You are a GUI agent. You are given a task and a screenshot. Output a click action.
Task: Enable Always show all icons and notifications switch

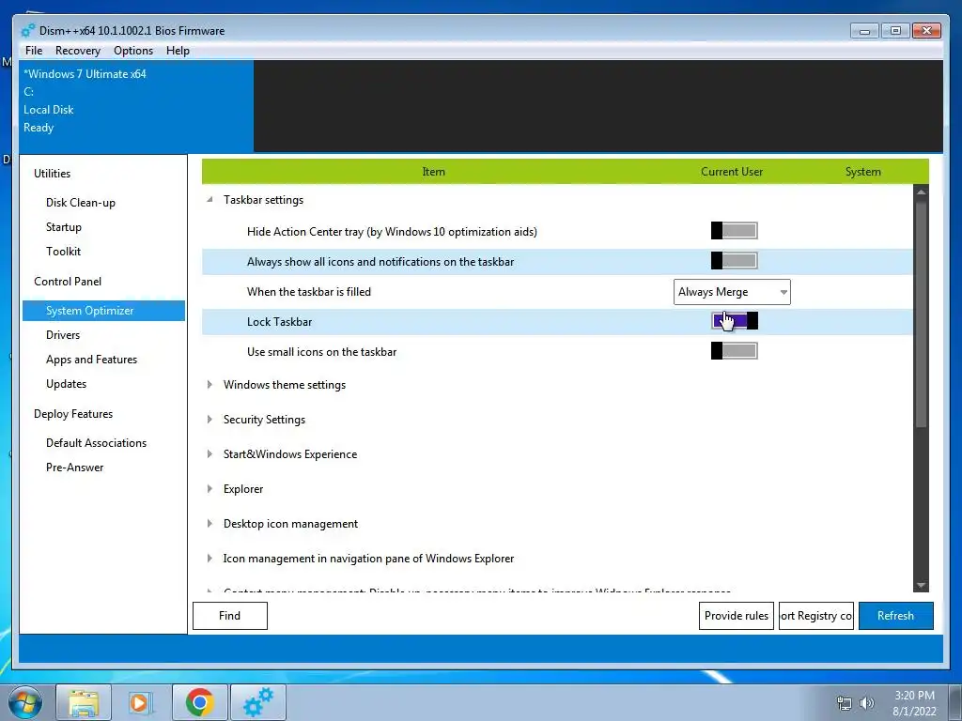coord(735,261)
